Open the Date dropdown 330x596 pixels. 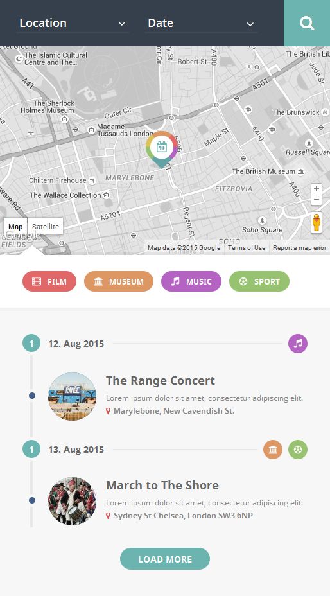(201, 23)
